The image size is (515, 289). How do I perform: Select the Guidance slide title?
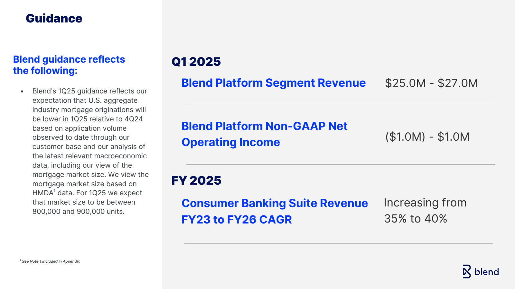pyautogui.click(x=54, y=19)
